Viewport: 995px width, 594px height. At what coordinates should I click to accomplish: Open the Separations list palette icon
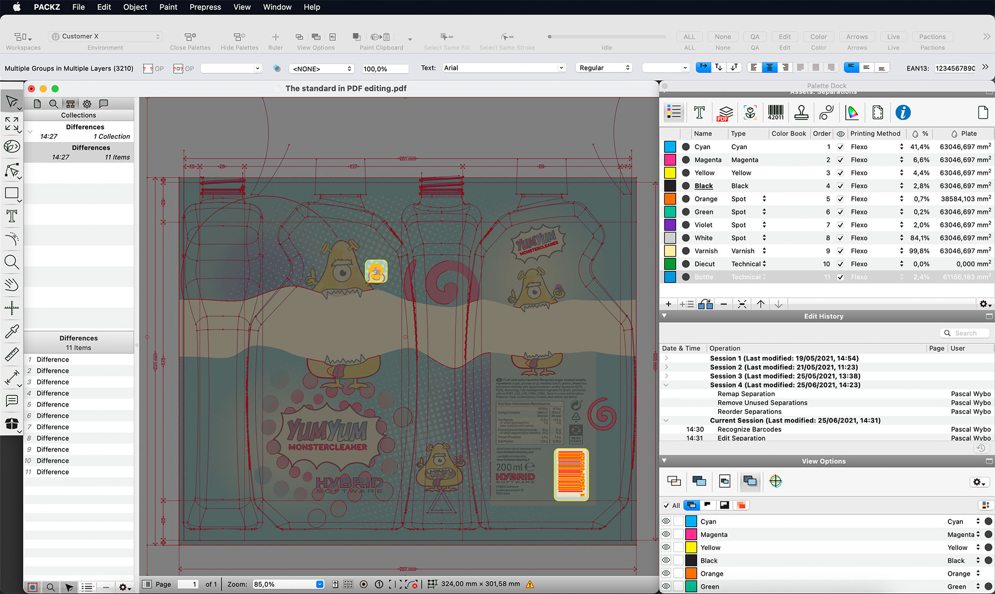click(x=674, y=112)
